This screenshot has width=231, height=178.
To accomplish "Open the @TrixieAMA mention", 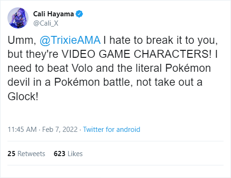I will [70, 40].
